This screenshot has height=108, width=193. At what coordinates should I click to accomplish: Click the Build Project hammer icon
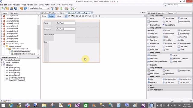pos(52,8)
